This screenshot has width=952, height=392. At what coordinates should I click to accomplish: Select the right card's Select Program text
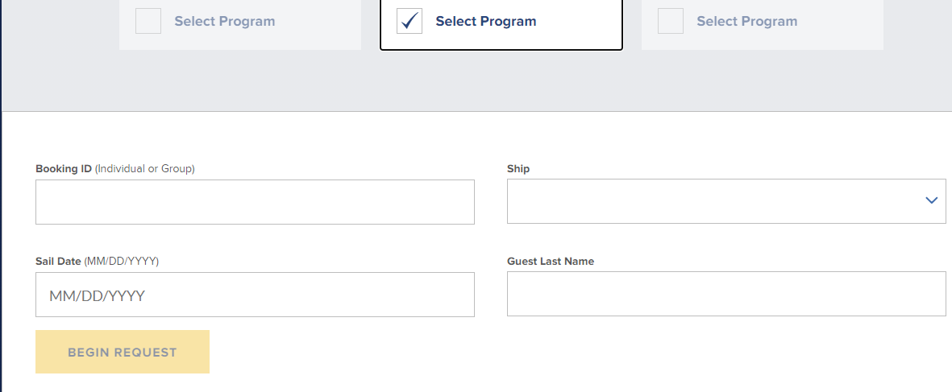[x=746, y=21]
